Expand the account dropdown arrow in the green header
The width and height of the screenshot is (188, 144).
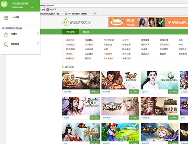coord(32,7)
